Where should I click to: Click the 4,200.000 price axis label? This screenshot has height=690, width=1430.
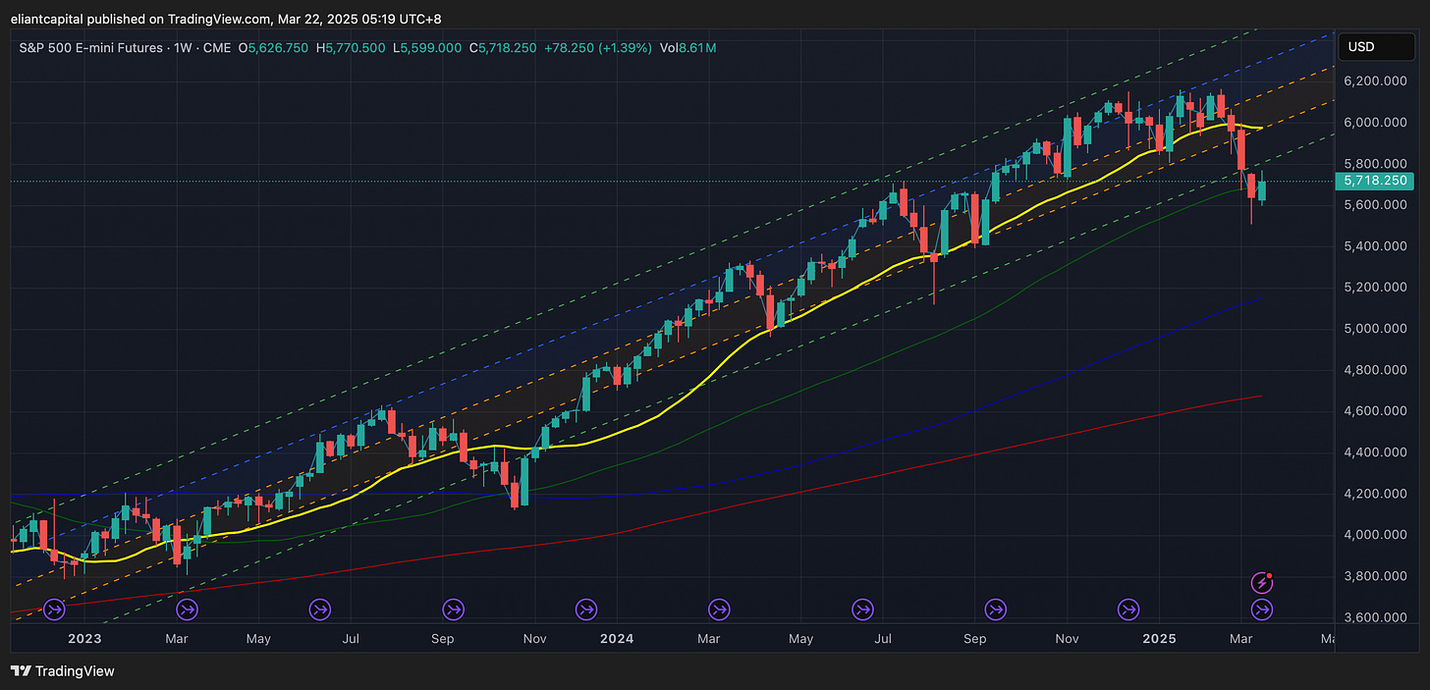1375,494
